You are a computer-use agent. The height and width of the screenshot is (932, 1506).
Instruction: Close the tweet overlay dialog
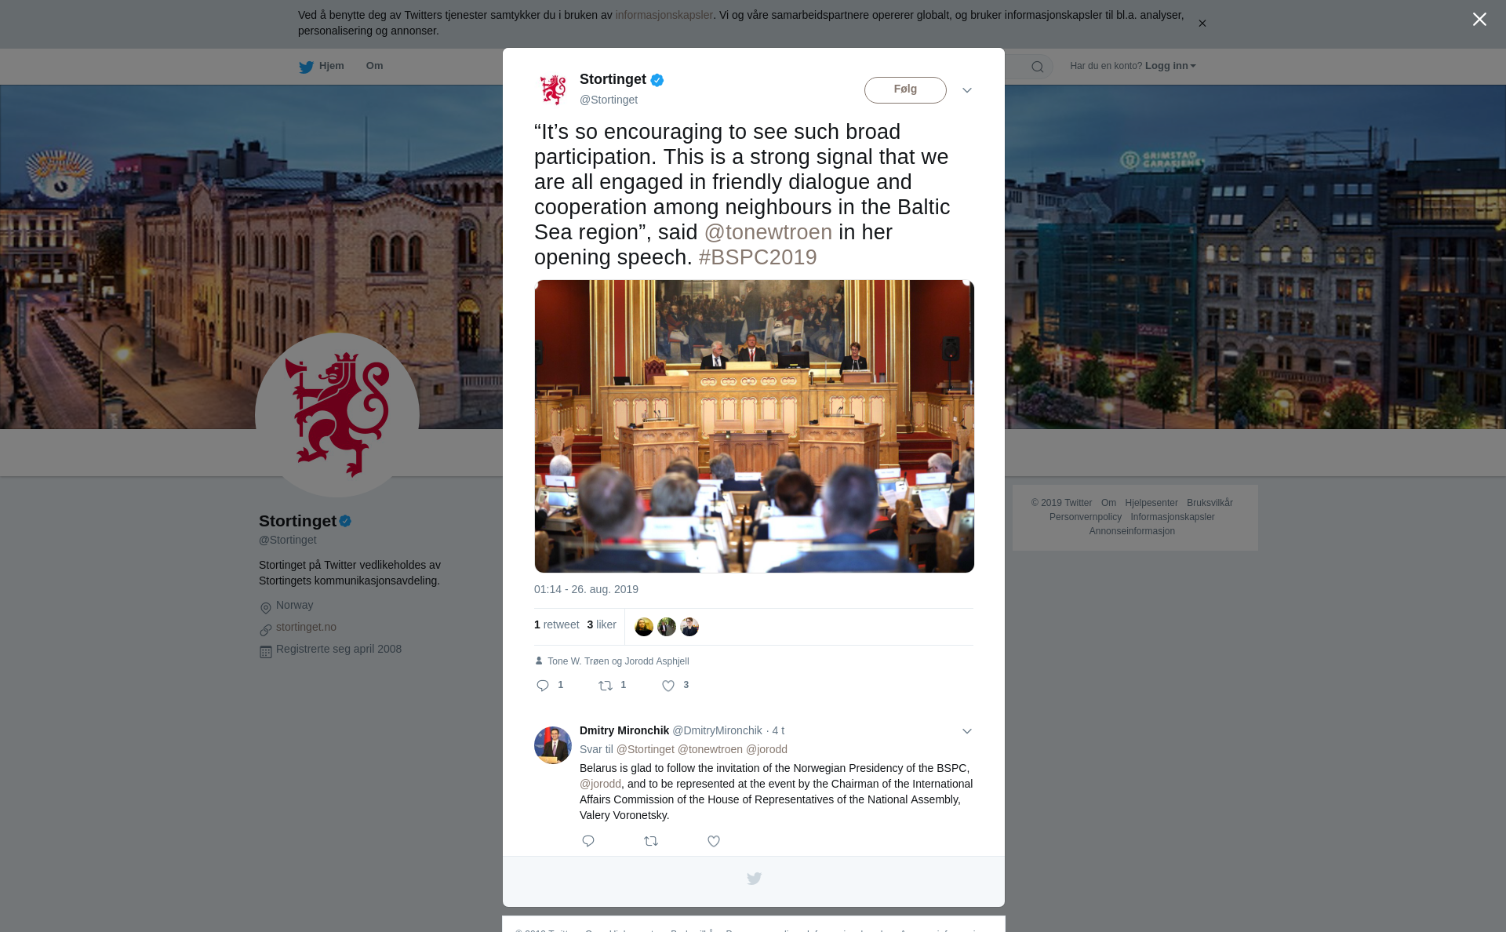pyautogui.click(x=1479, y=20)
